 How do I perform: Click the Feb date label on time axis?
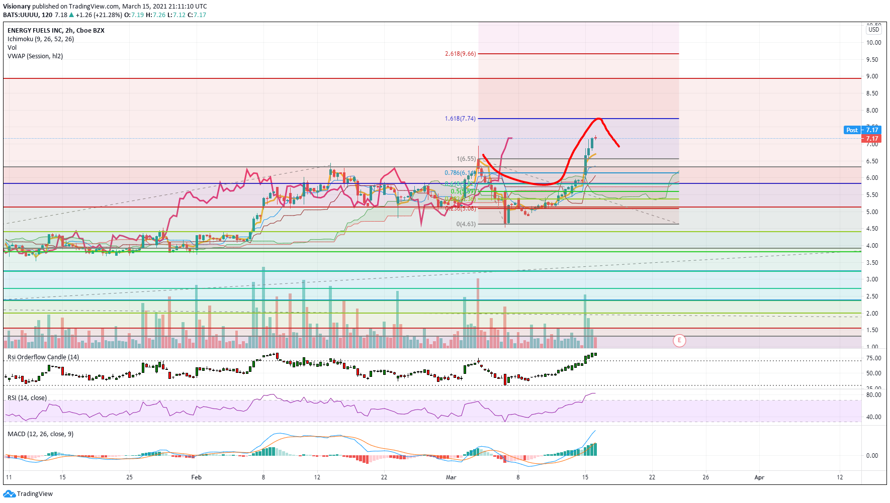[x=197, y=477]
